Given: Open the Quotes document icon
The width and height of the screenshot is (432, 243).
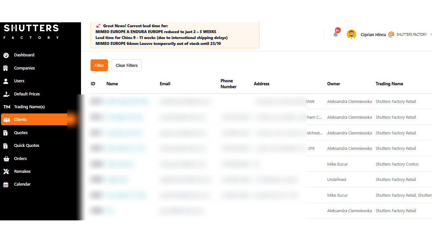Looking at the screenshot, I should tap(6, 133).
